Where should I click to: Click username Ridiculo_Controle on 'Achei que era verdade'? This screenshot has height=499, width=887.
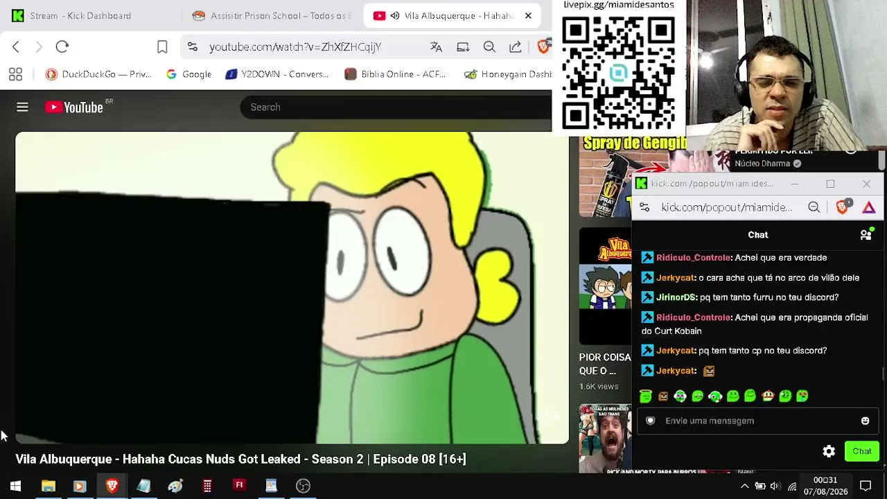tap(694, 258)
